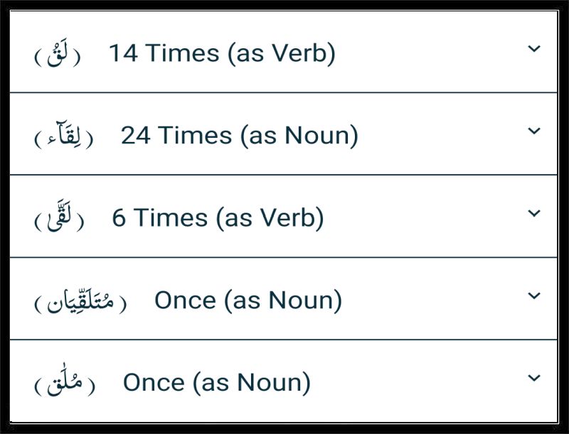Image resolution: width=569 pixels, height=434 pixels.
Task: Click the "6 Times" text
Action: (x=159, y=218)
